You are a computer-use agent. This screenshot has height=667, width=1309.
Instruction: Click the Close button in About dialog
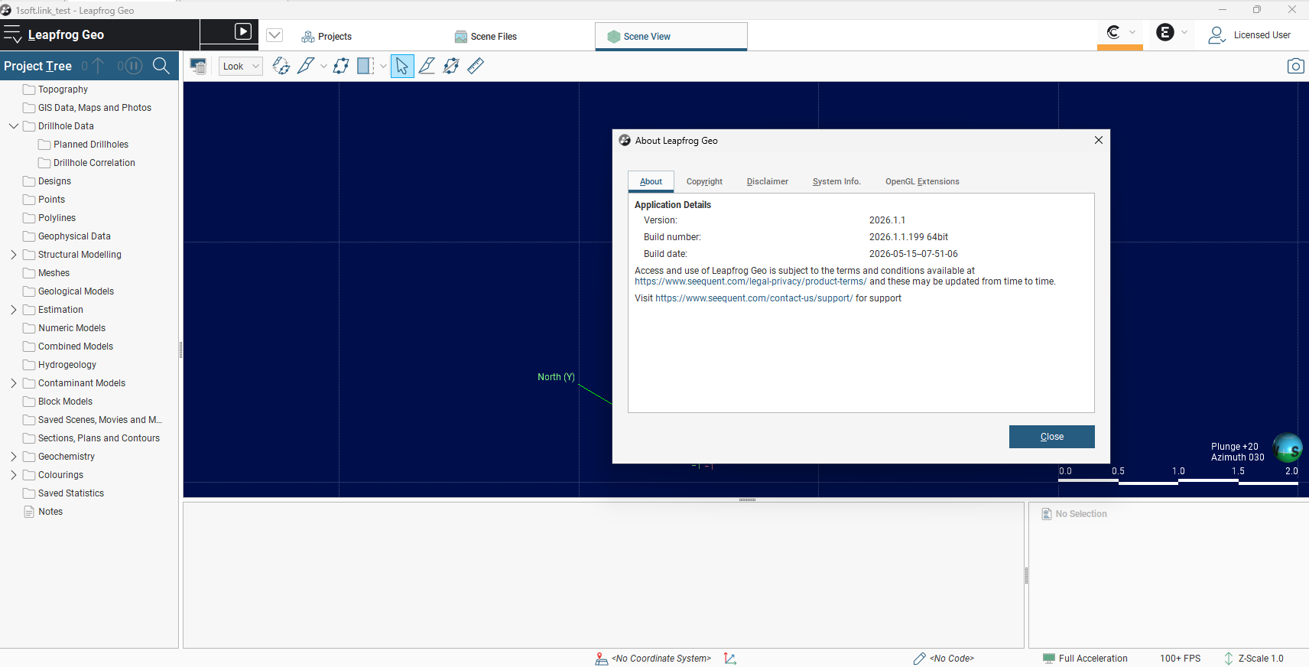pos(1051,437)
